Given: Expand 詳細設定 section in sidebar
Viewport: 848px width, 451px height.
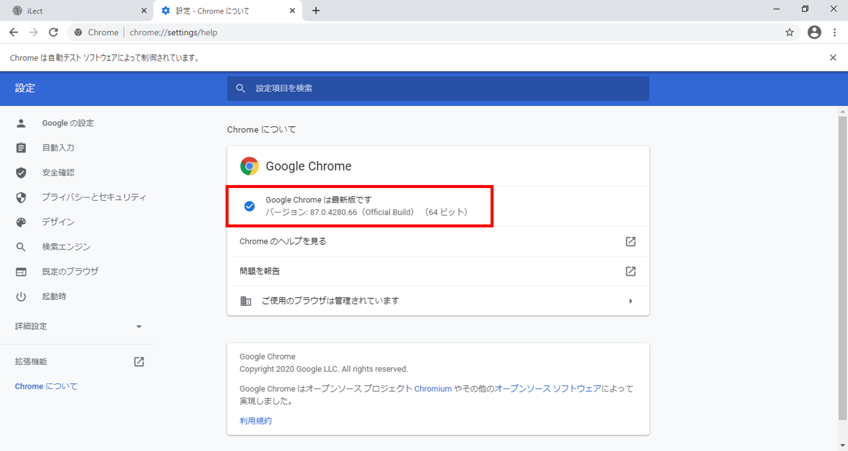Looking at the screenshot, I should [139, 326].
